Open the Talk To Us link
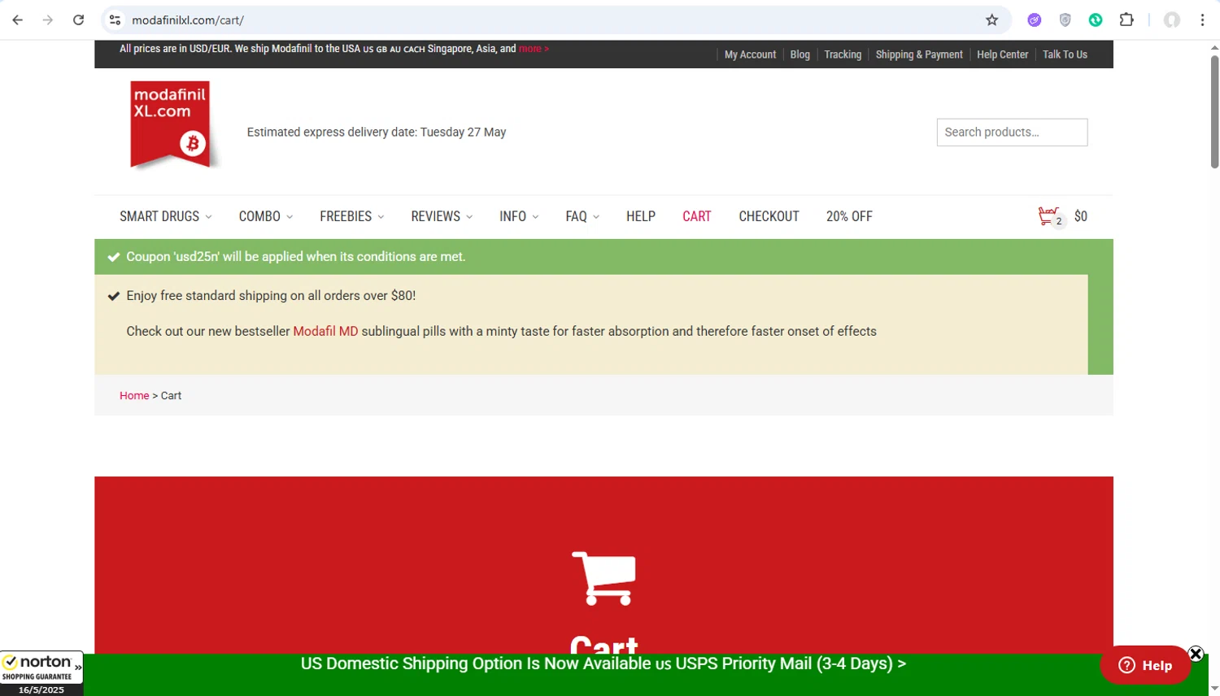Viewport: 1220px width, 696px height. point(1065,54)
